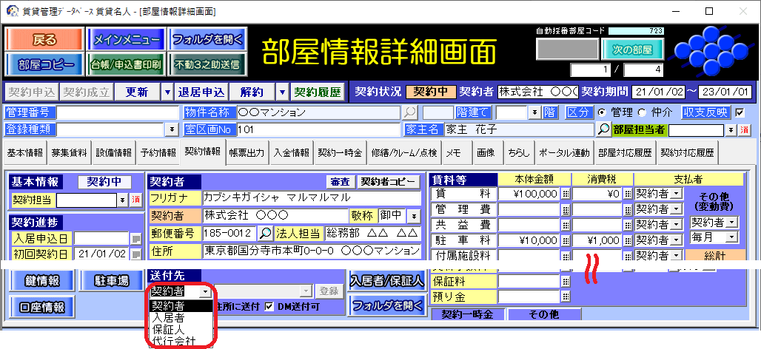Click the postal code lookup magnifier icon
This screenshot has height=349, width=761.
pyautogui.click(x=266, y=233)
